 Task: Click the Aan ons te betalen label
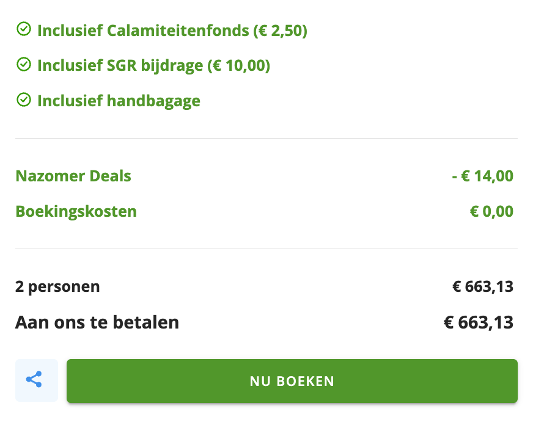click(x=97, y=322)
